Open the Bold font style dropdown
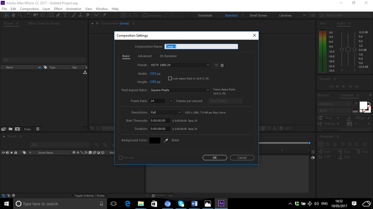The width and height of the screenshot is (373, 209). pyautogui.click(x=334, y=111)
